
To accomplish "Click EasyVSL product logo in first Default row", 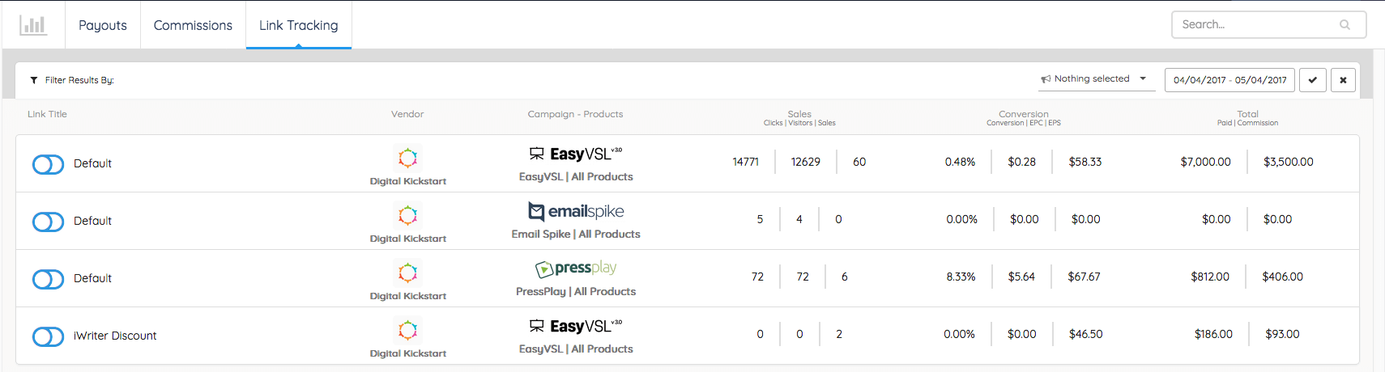I will [576, 154].
